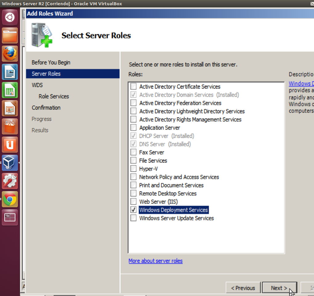The image size is (314, 296).
Task: Open the WDS wizard step
Action: (37, 85)
